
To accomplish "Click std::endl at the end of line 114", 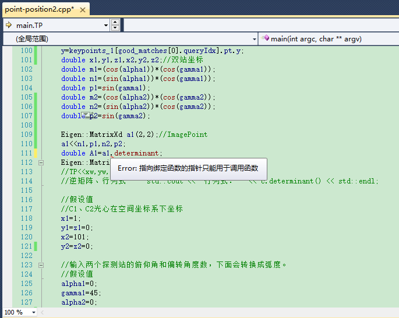I will tap(356, 181).
